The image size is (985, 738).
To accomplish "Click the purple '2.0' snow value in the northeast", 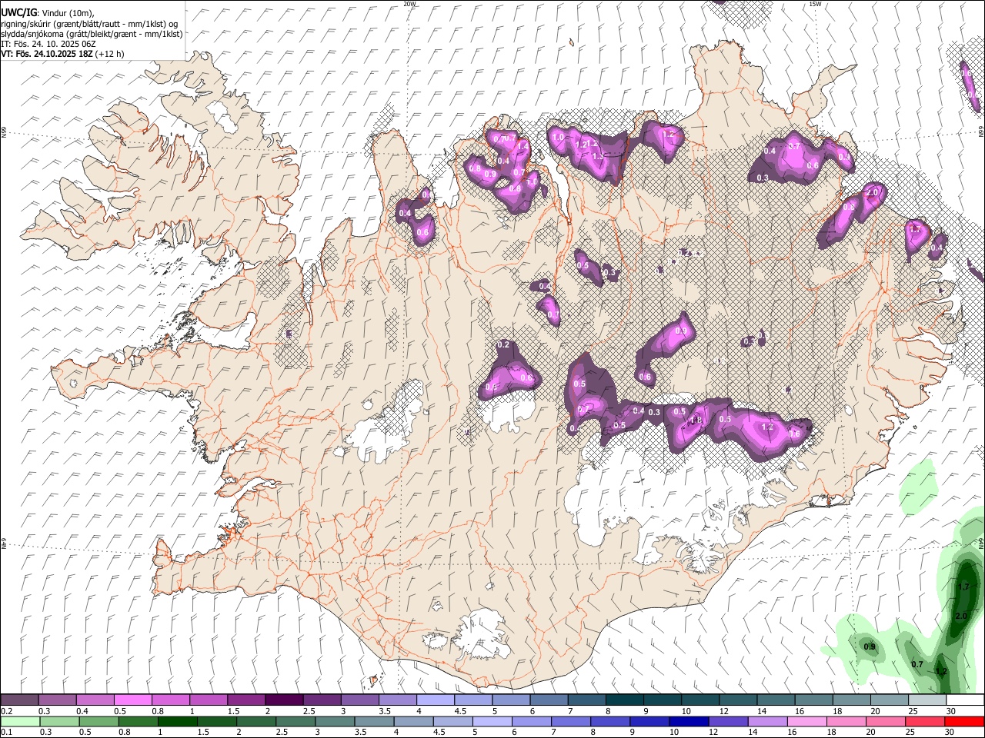I will tap(873, 193).
